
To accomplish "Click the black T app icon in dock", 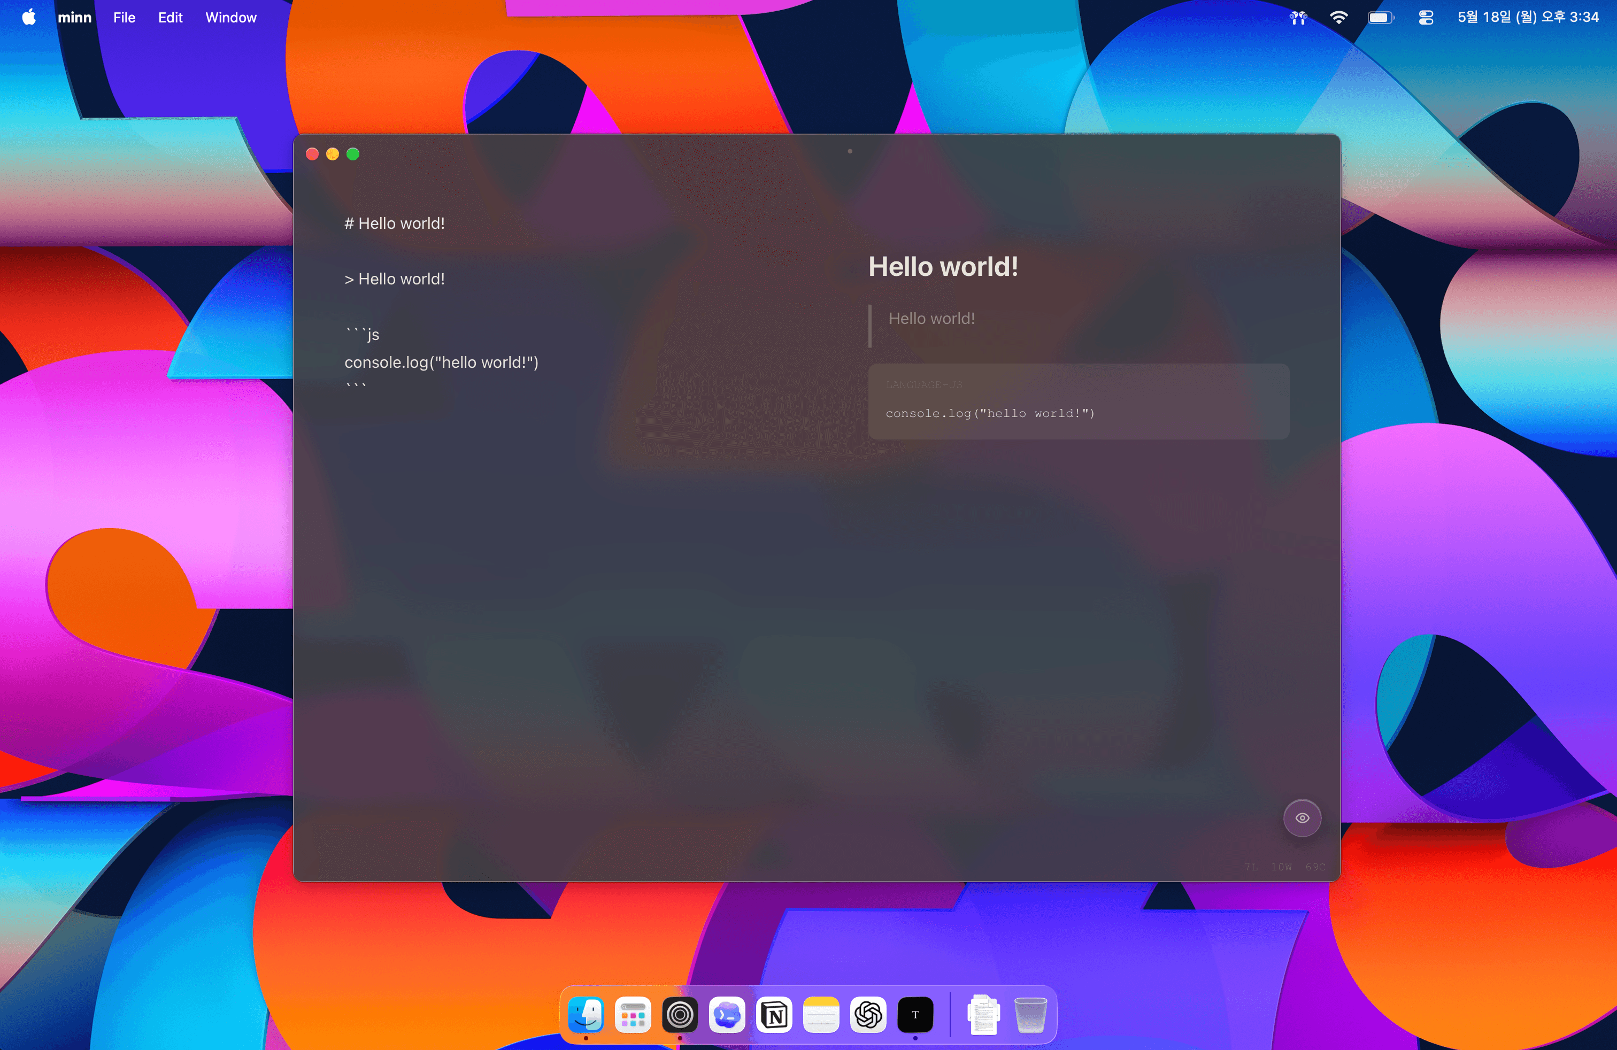I will 915,1015.
